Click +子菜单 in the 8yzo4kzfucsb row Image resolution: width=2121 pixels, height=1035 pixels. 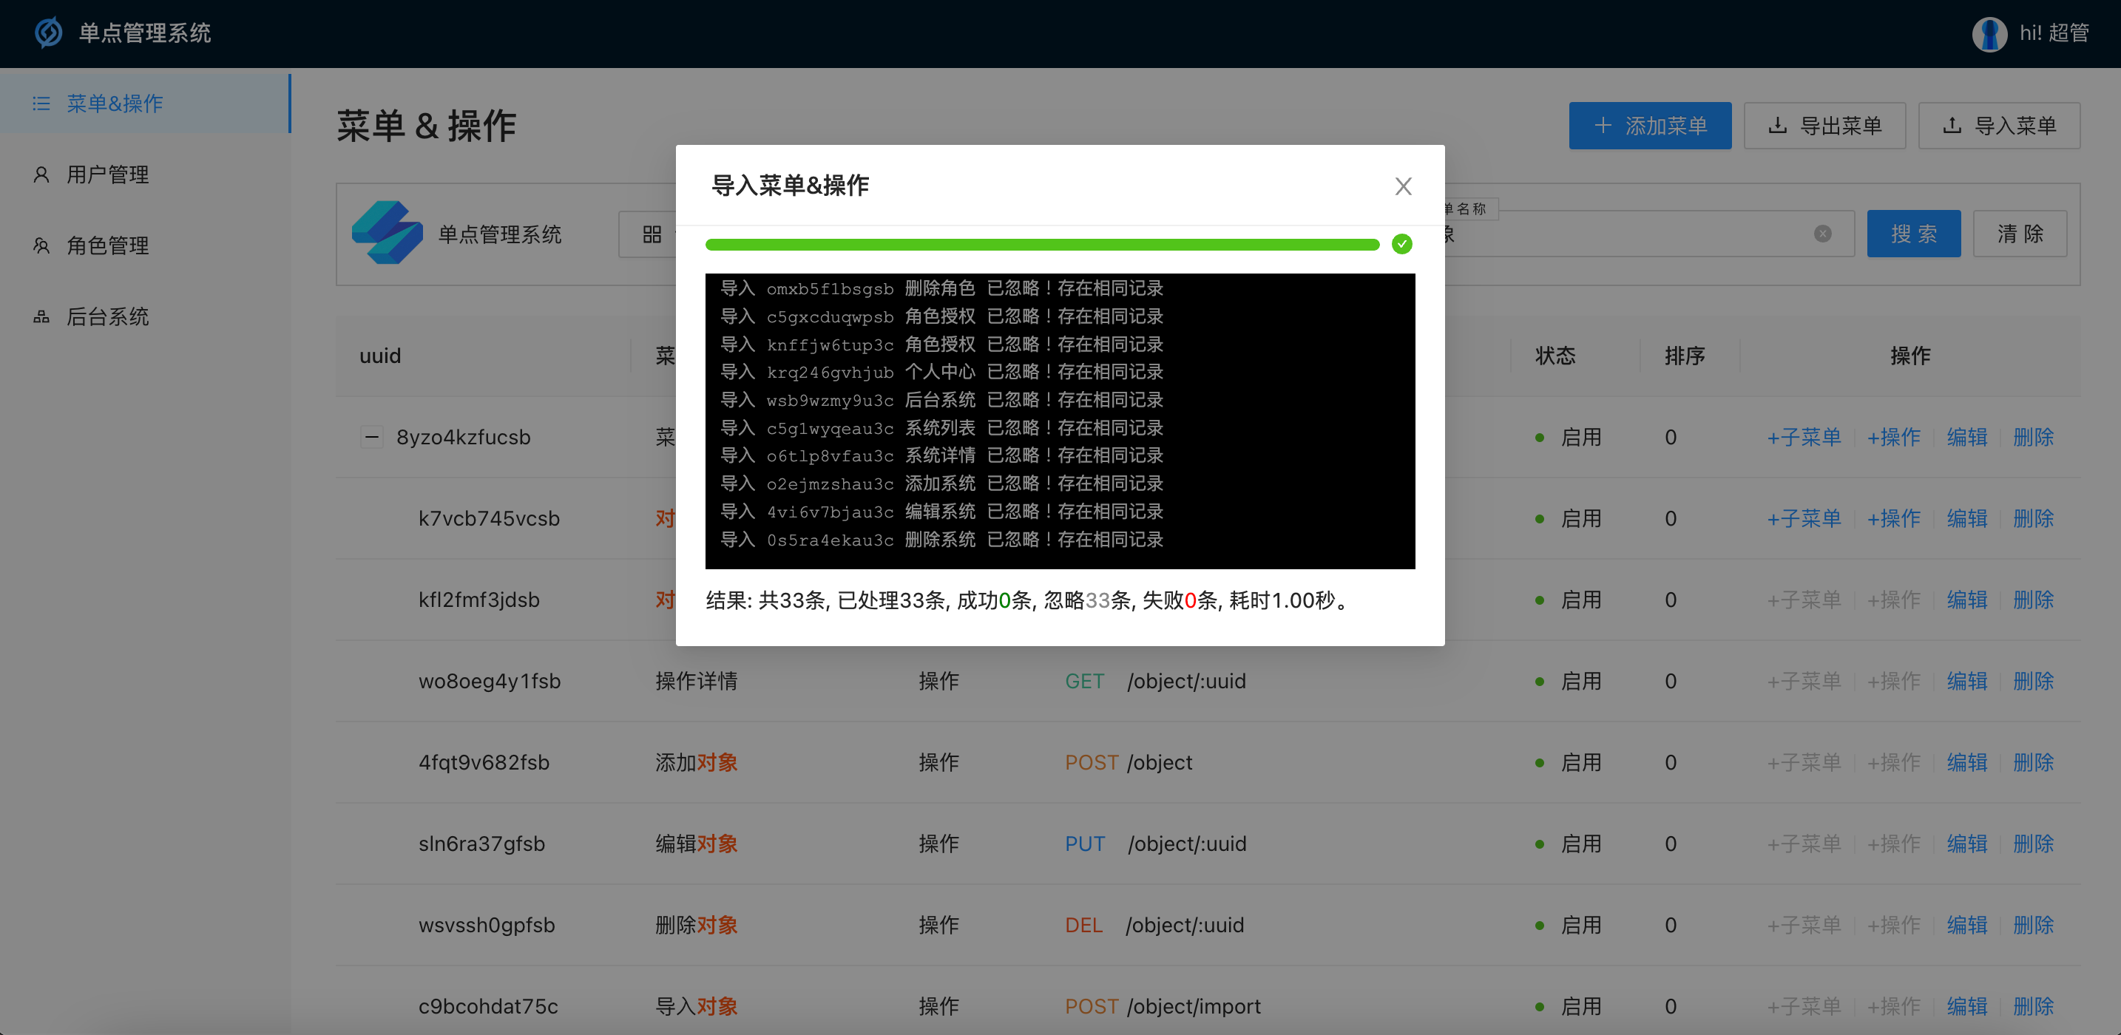pos(1803,437)
